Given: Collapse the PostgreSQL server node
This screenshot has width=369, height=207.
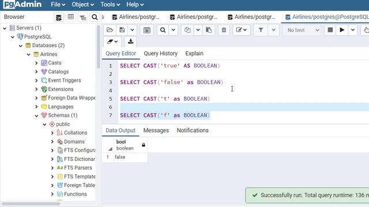Looking at the screenshot, I should (13, 37).
